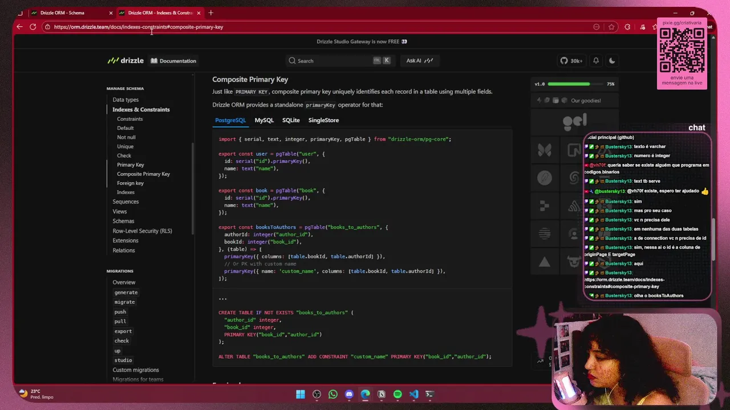This screenshot has width=730, height=410.
Task: Jump to Composite Primary Key section
Action: pyautogui.click(x=143, y=174)
